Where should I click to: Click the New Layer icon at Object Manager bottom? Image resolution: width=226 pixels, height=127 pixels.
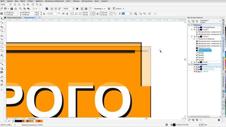tap(189, 120)
